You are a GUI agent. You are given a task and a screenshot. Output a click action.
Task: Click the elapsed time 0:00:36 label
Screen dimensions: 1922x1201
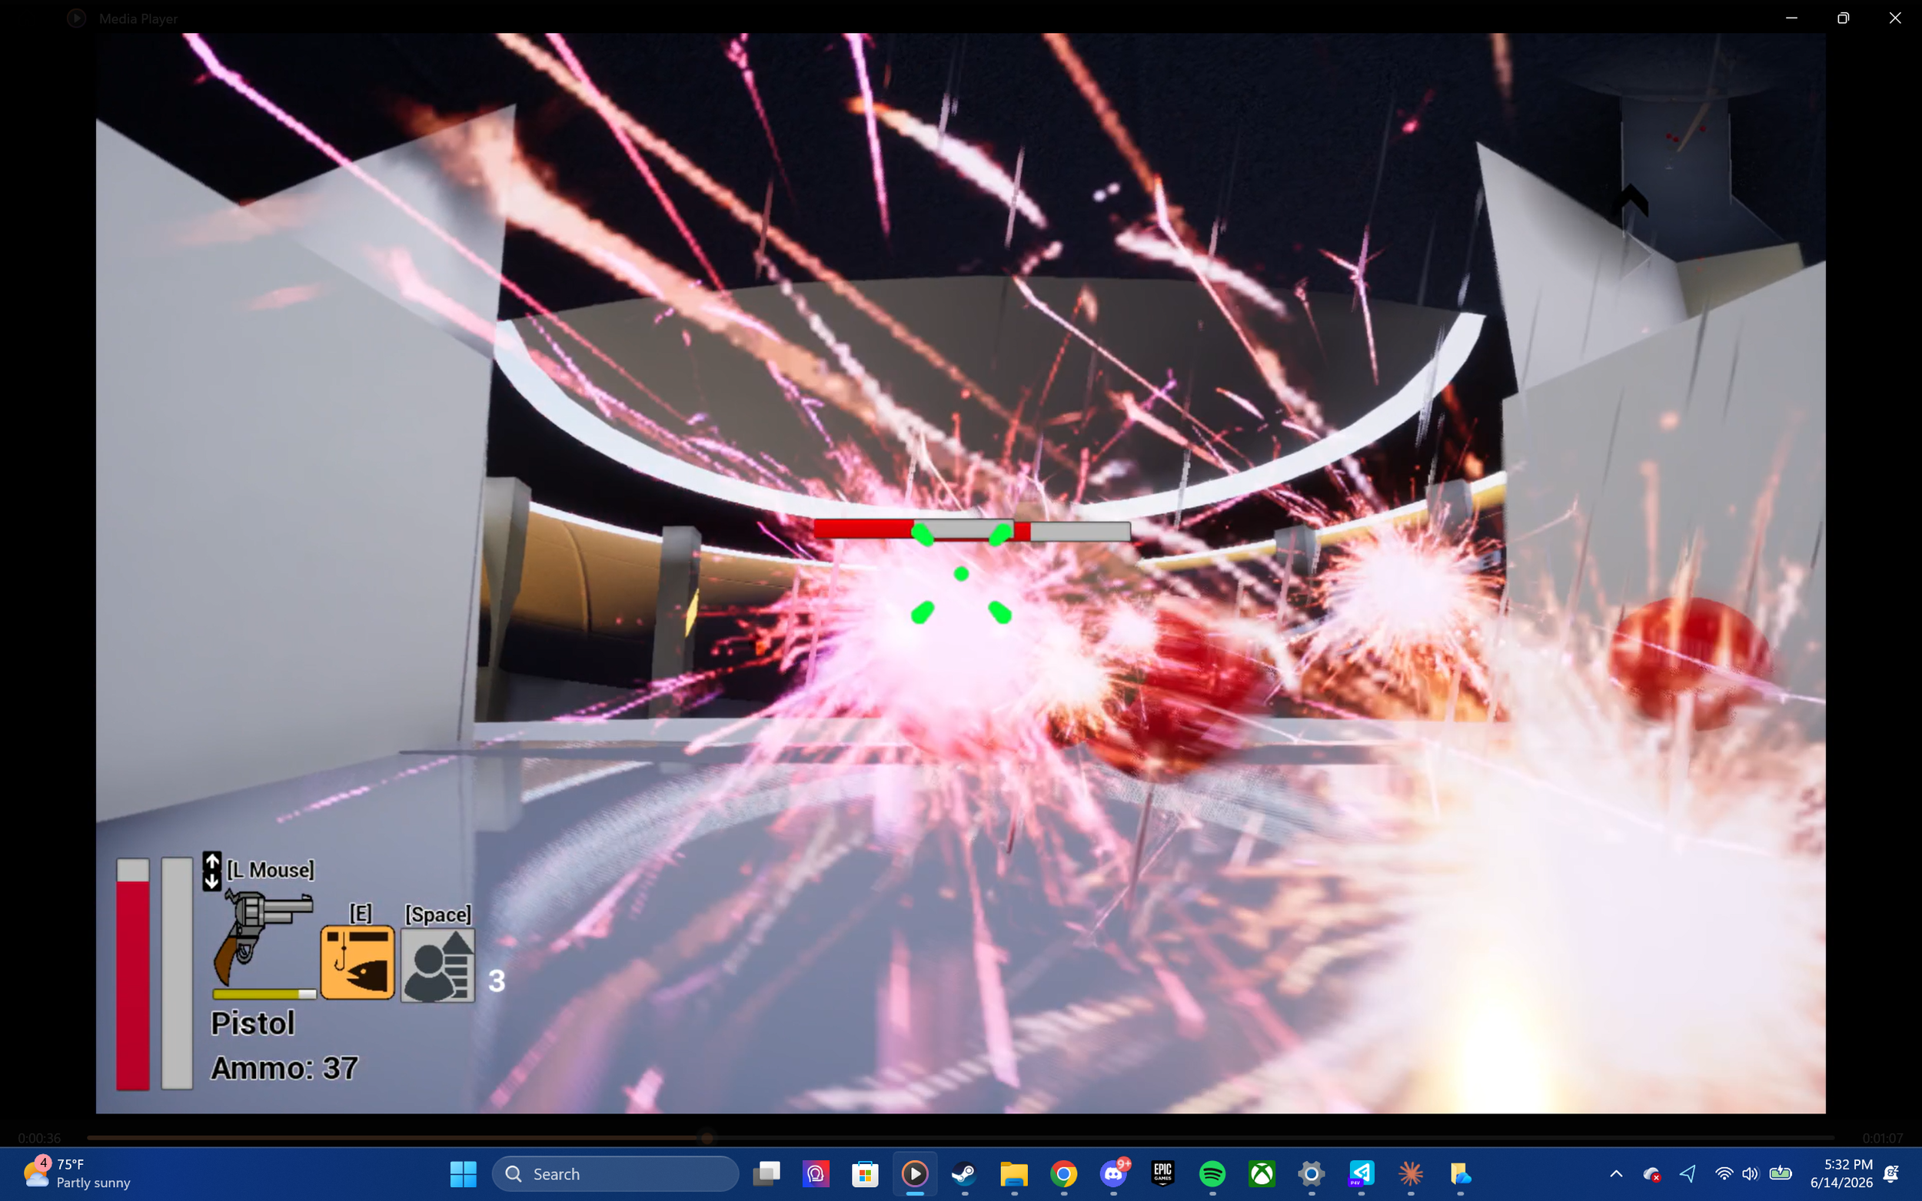[39, 1137]
